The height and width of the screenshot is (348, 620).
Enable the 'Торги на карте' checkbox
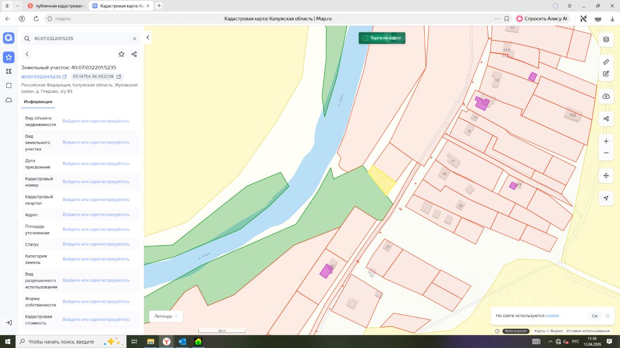pos(365,38)
